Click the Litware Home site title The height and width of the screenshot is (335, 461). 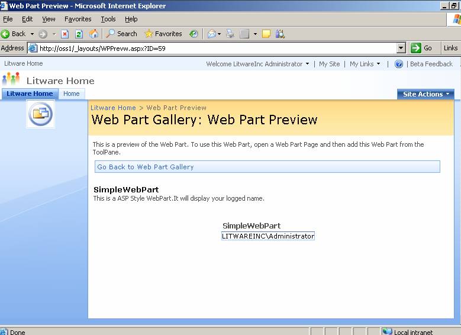[60, 80]
